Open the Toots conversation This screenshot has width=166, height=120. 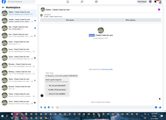(19, 102)
